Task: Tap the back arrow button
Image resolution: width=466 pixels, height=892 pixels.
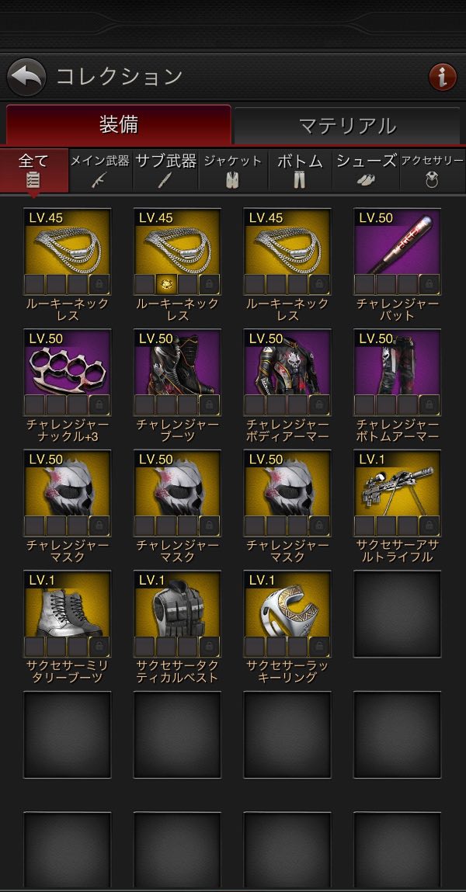Action: (x=26, y=77)
